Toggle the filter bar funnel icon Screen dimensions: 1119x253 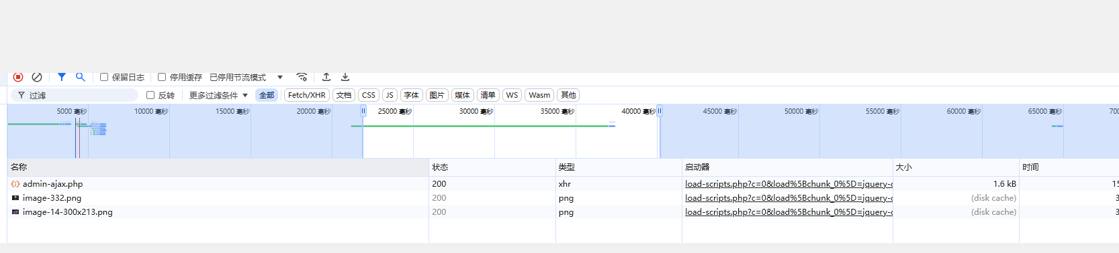point(62,77)
